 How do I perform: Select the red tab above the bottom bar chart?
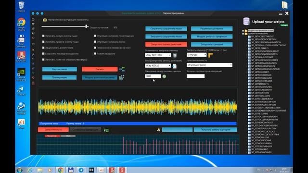pos(52,136)
